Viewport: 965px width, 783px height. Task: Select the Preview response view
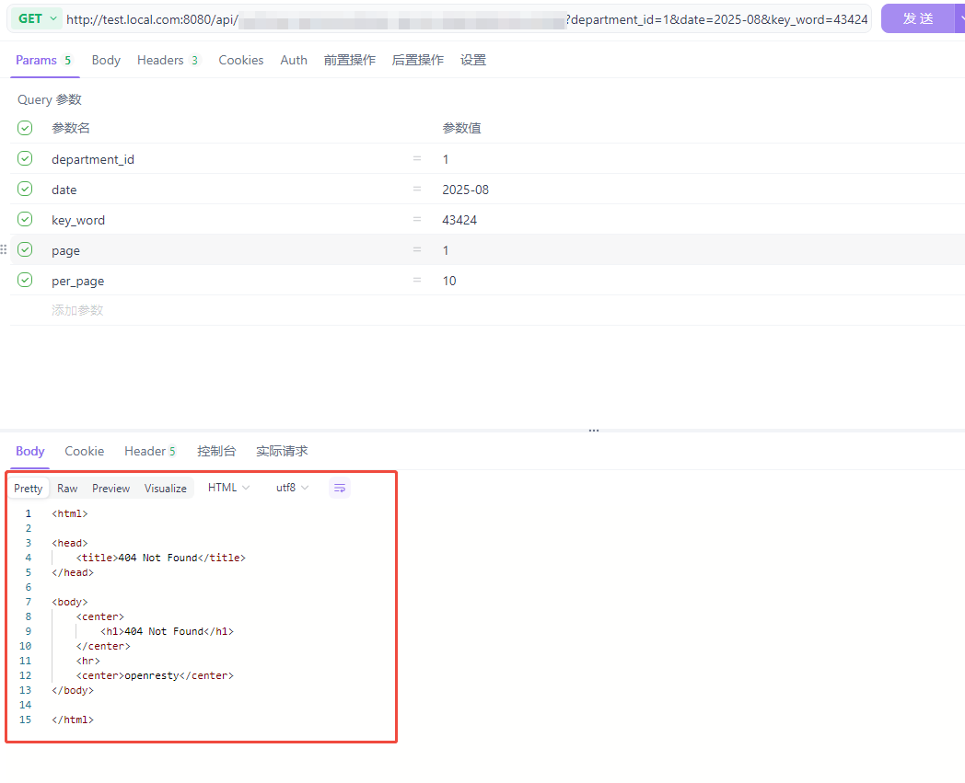pyautogui.click(x=110, y=489)
